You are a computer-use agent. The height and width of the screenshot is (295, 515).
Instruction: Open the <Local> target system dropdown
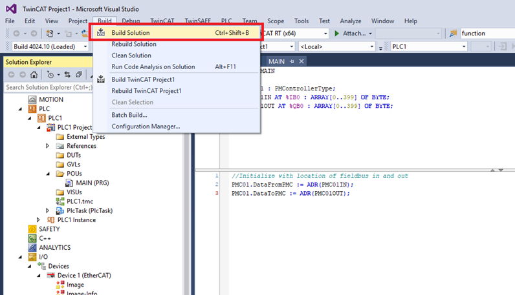coord(372,46)
